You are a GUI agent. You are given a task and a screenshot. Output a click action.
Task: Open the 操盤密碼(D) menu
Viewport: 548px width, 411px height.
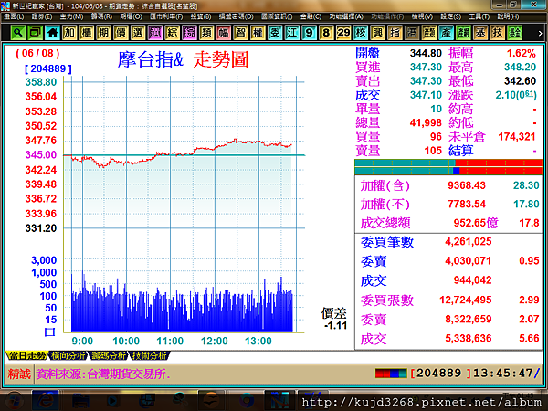pyautogui.click(x=237, y=16)
